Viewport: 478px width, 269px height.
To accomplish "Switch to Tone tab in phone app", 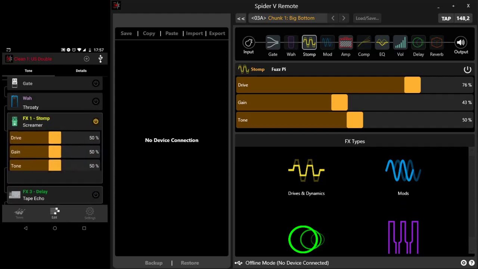I will [x=28, y=71].
